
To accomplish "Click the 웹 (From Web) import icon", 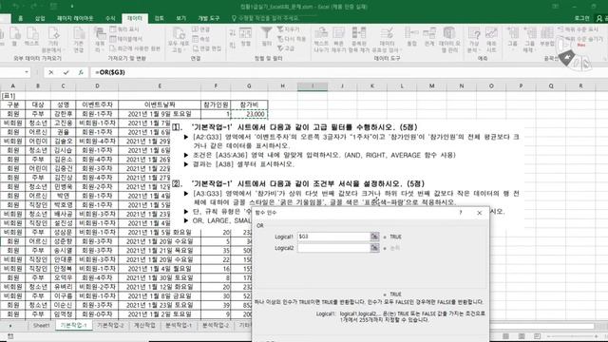I will pyautogui.click(x=15, y=37).
